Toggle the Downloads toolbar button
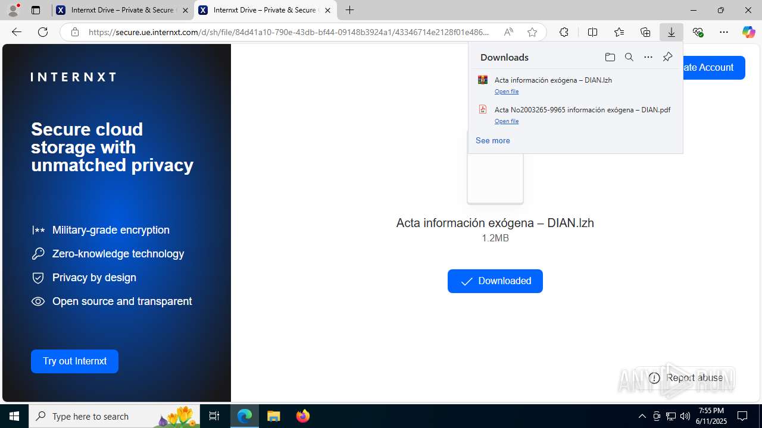The height and width of the screenshot is (428, 762). pos(672,32)
